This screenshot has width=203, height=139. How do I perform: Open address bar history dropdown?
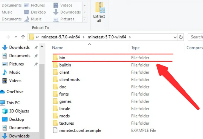click(175, 37)
